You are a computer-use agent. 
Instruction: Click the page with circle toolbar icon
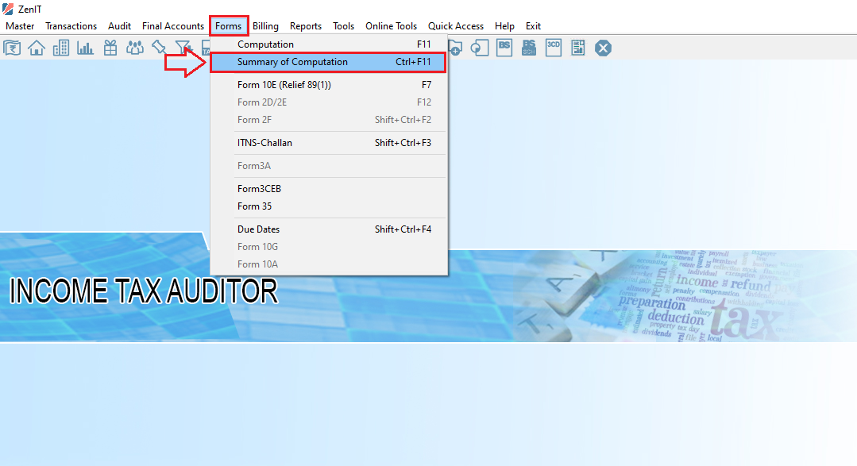[x=479, y=48]
